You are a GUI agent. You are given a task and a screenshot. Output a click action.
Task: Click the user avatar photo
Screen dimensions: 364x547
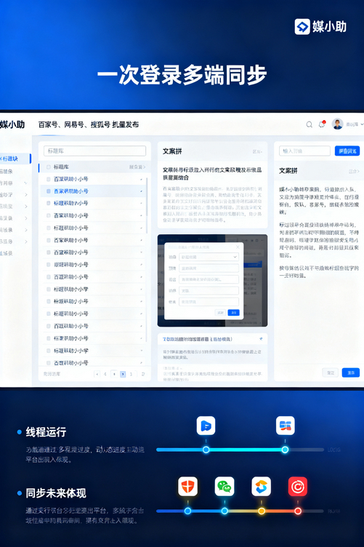337,124
